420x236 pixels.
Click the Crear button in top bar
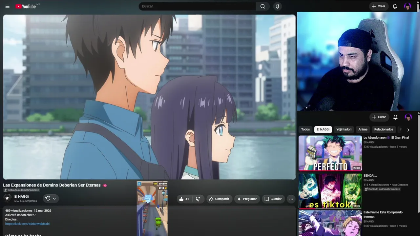[x=378, y=6]
